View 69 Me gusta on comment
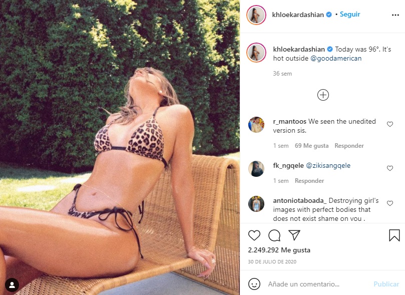The image size is (405, 295). (x=311, y=146)
